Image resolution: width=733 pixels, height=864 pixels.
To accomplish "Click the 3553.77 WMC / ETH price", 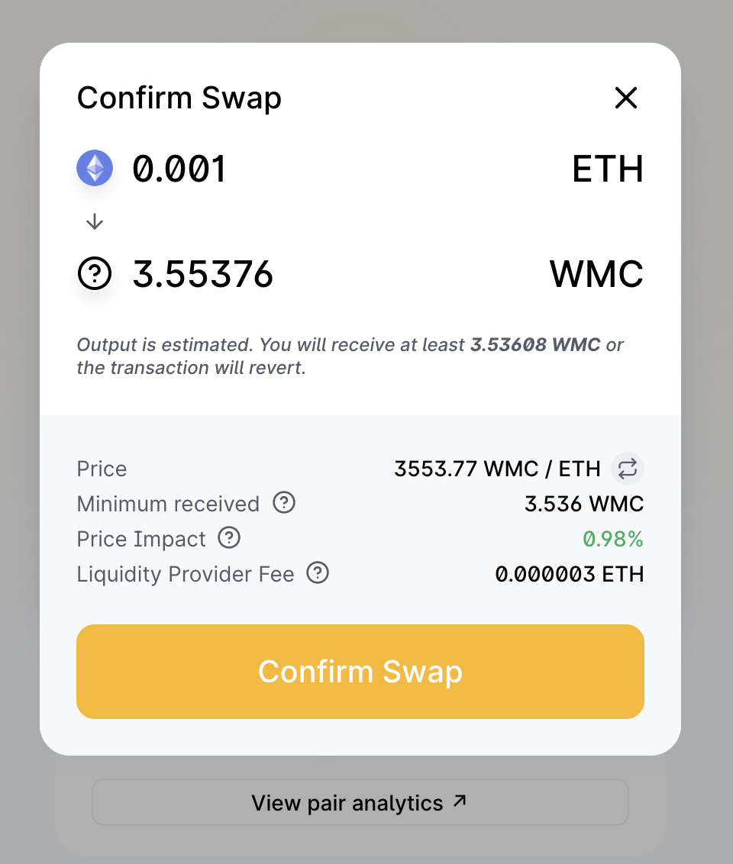I will tap(497, 469).
